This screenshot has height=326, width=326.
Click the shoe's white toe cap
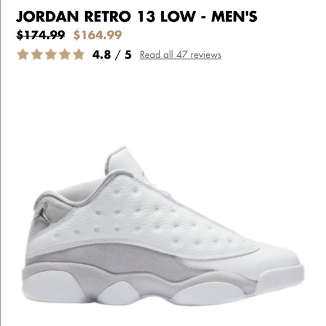[279, 260]
